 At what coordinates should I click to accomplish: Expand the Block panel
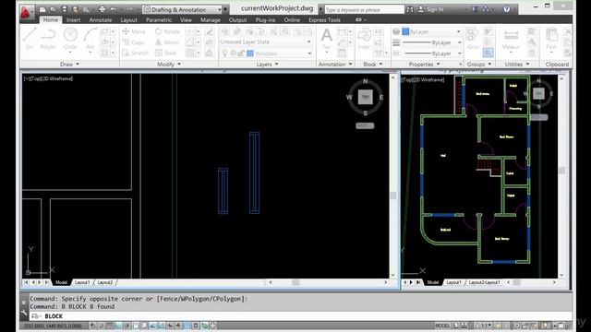coord(373,65)
